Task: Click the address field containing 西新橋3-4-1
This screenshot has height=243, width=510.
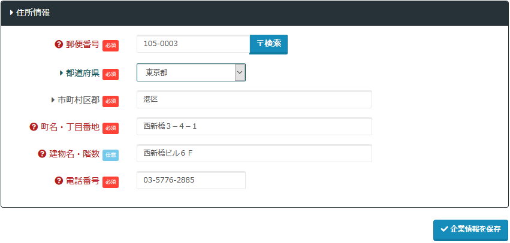Action: point(254,126)
